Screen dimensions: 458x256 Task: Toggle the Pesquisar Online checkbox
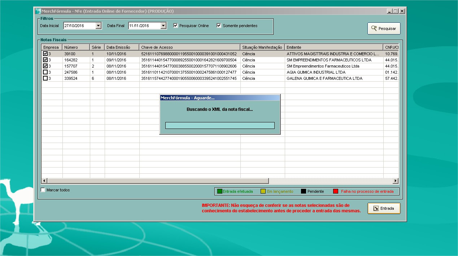coord(176,26)
